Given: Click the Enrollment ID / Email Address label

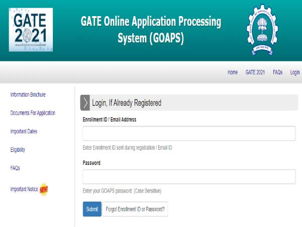Looking at the screenshot, I should point(109,120).
